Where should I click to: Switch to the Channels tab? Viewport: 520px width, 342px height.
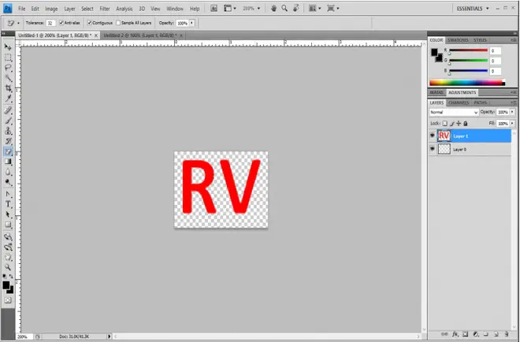click(458, 102)
